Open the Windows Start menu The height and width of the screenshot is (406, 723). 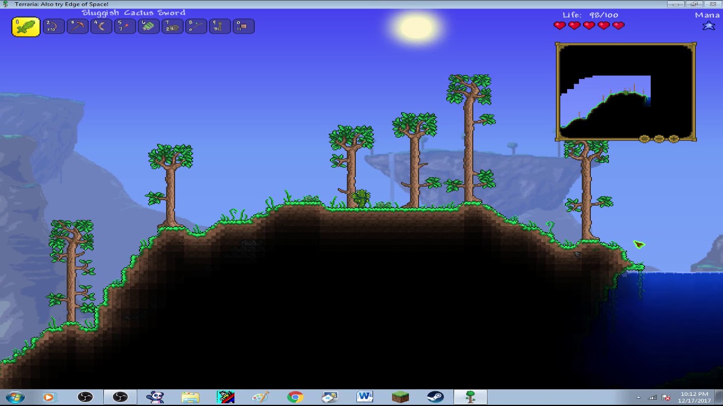(x=14, y=397)
